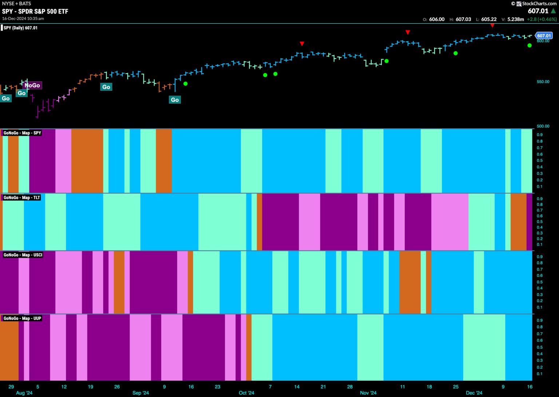The width and height of the screenshot is (559, 397).
Task: Click the SPY - SPDR S&P 500 ETF title
Action: coord(35,11)
